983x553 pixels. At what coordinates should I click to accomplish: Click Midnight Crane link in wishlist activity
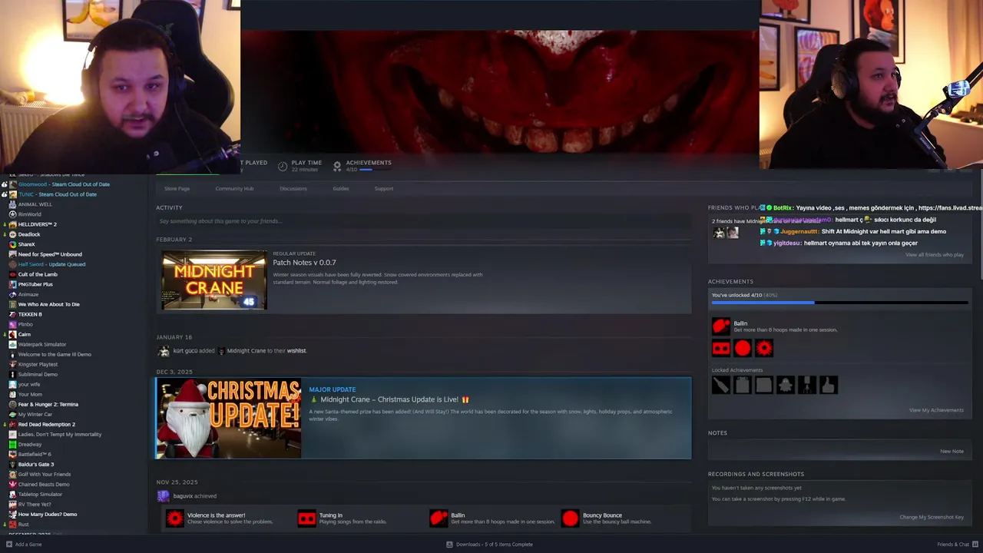(x=246, y=351)
